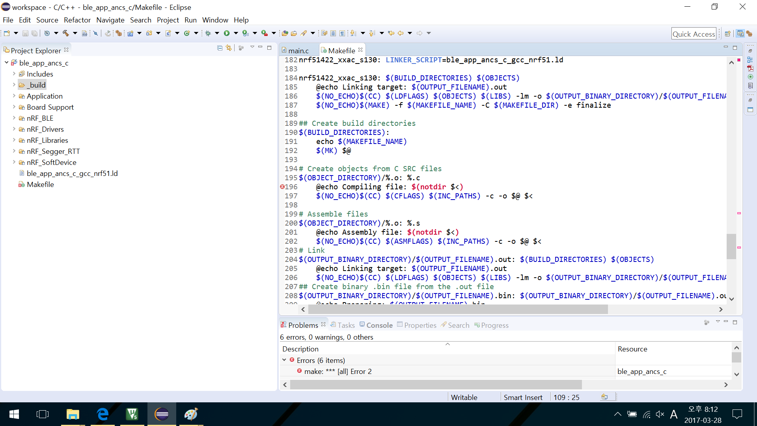Click the Build Configurations gear icon
Screen dimensions: 757x426
coord(47,33)
